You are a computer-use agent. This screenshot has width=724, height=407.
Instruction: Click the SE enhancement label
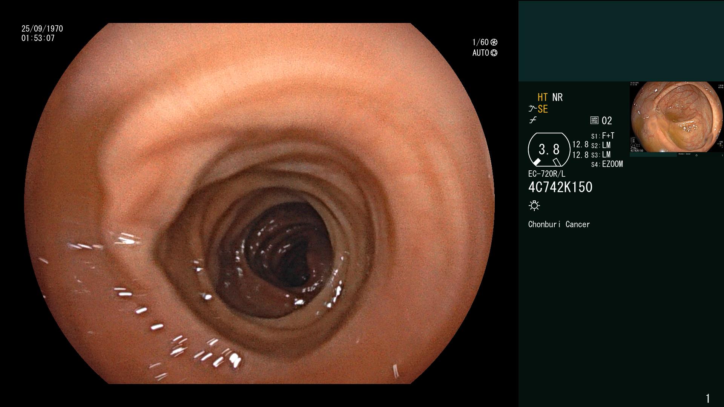pos(543,109)
